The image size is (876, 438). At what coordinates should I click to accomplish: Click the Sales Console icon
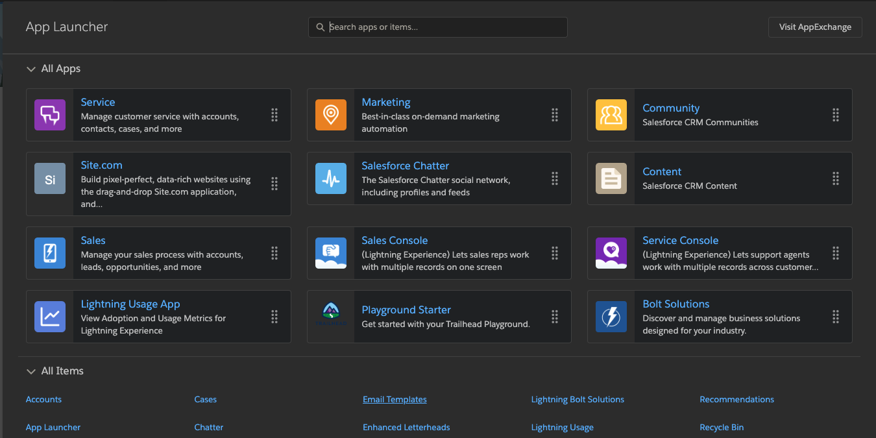click(x=331, y=253)
